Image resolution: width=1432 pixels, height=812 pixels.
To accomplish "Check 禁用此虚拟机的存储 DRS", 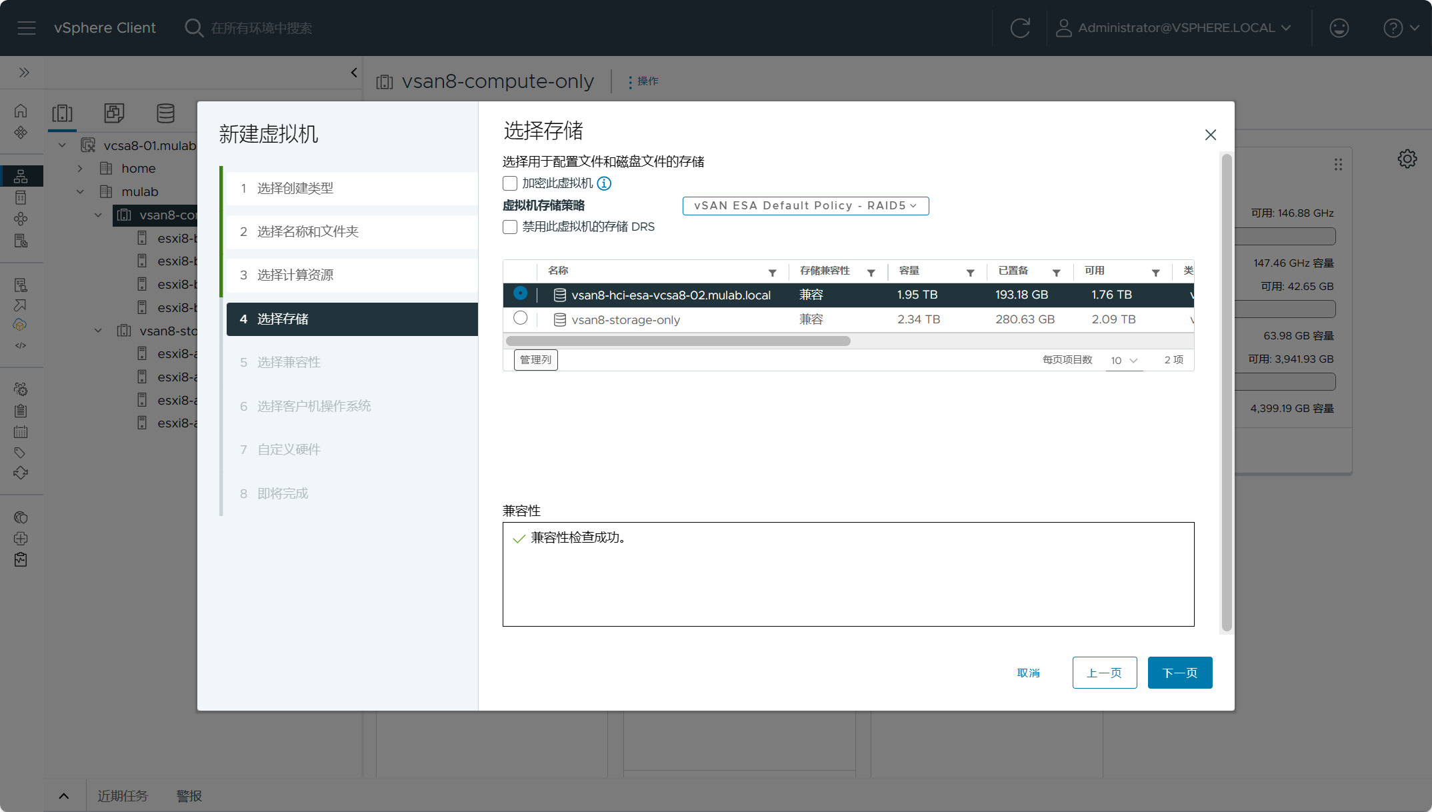I will point(510,227).
